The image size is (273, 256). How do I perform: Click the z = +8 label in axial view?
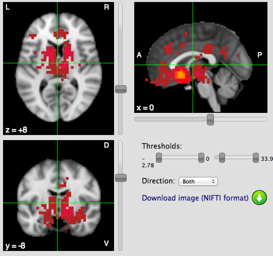16,130
